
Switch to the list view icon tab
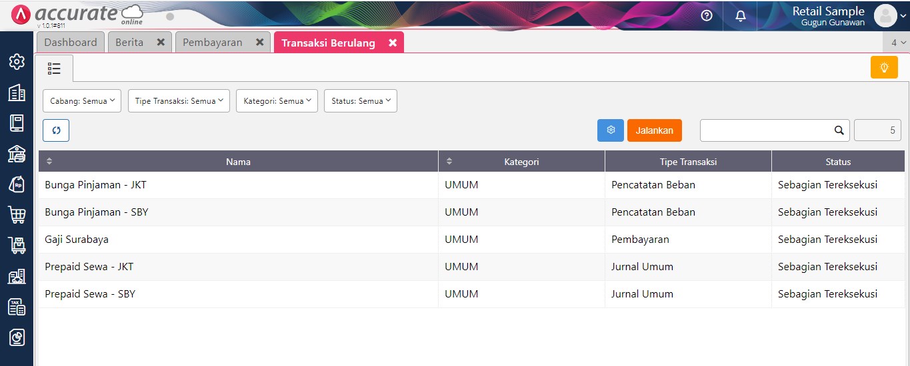pyautogui.click(x=54, y=68)
